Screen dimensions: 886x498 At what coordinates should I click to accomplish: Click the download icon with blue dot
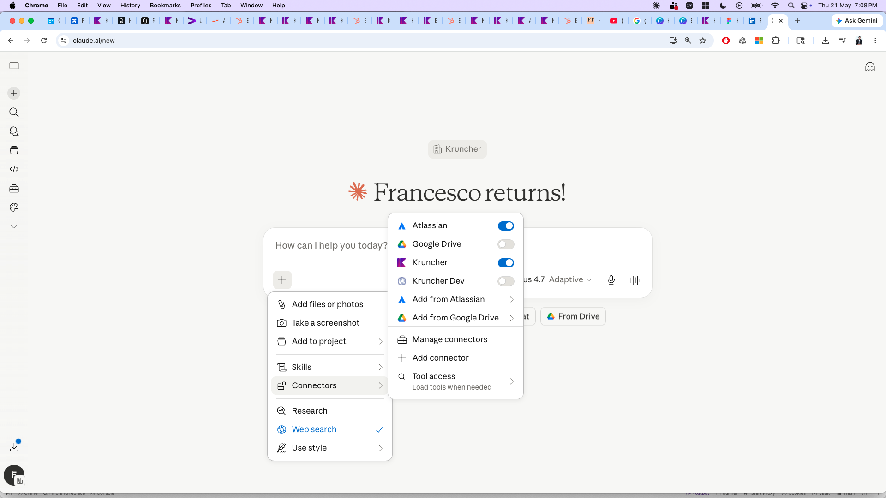click(14, 447)
